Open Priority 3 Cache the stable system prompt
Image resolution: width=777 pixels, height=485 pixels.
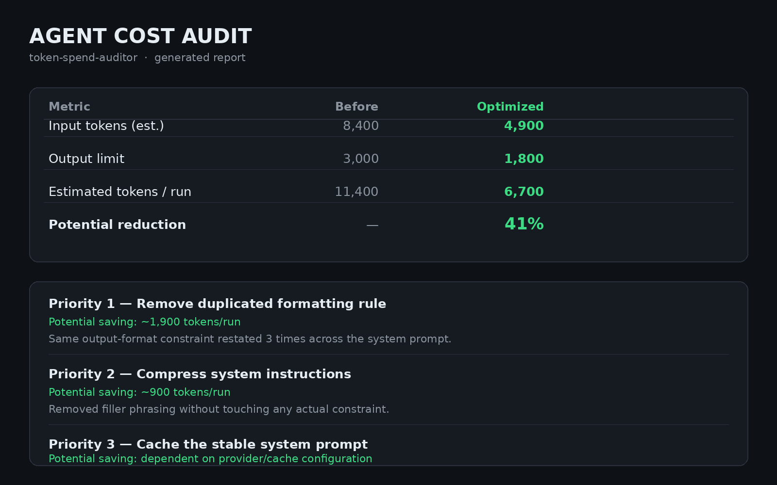tap(208, 445)
